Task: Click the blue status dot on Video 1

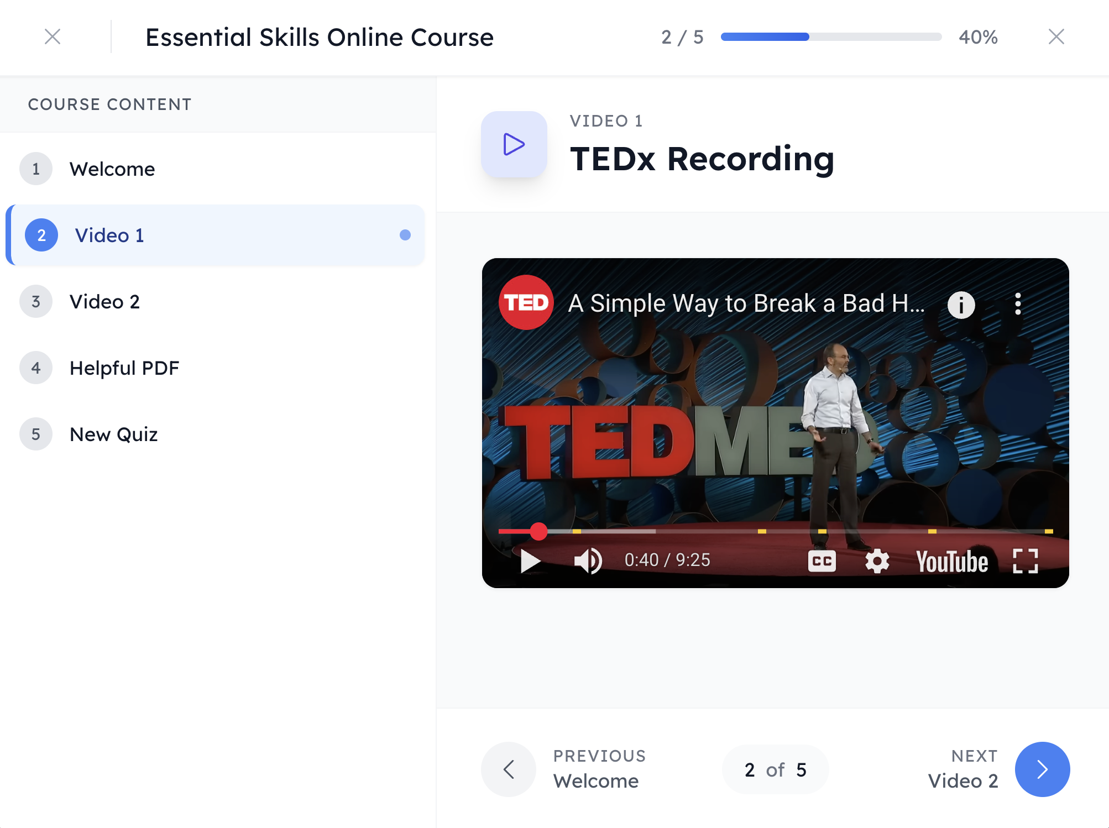Action: point(405,235)
